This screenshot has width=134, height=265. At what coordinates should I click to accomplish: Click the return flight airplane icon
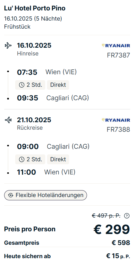8,120
